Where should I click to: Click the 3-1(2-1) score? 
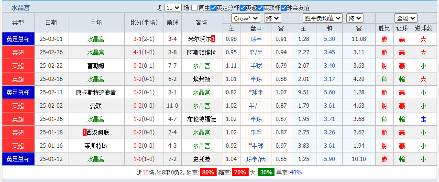coord(144,39)
